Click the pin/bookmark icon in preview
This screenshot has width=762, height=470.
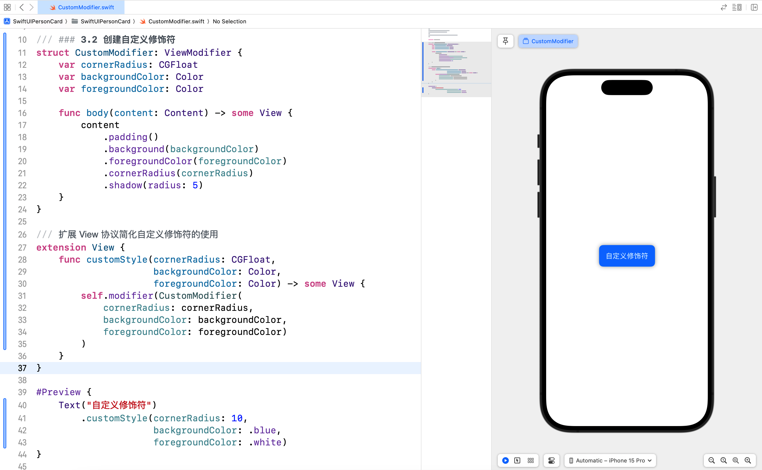tap(505, 41)
